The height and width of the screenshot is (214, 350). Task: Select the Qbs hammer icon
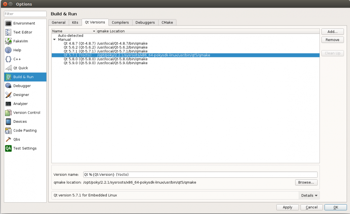(x=8, y=140)
